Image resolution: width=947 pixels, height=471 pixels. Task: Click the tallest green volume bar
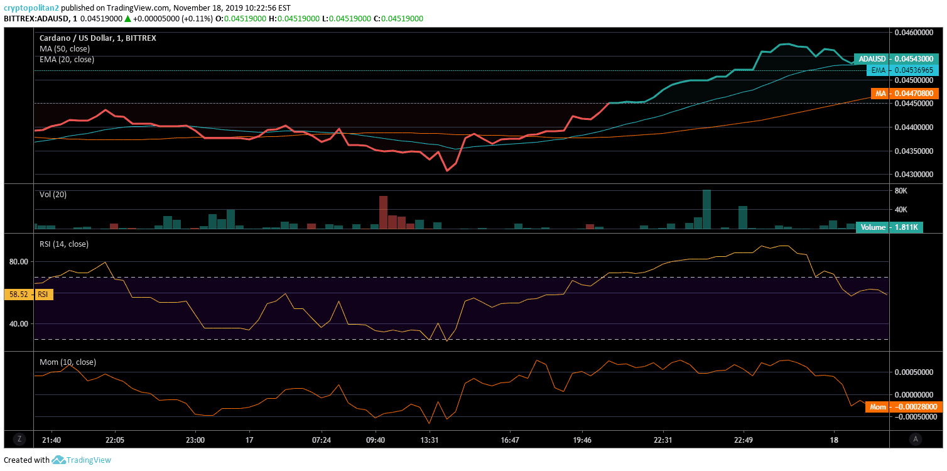point(706,209)
